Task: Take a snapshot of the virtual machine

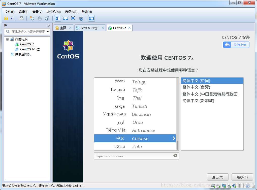Action: [32, 18]
